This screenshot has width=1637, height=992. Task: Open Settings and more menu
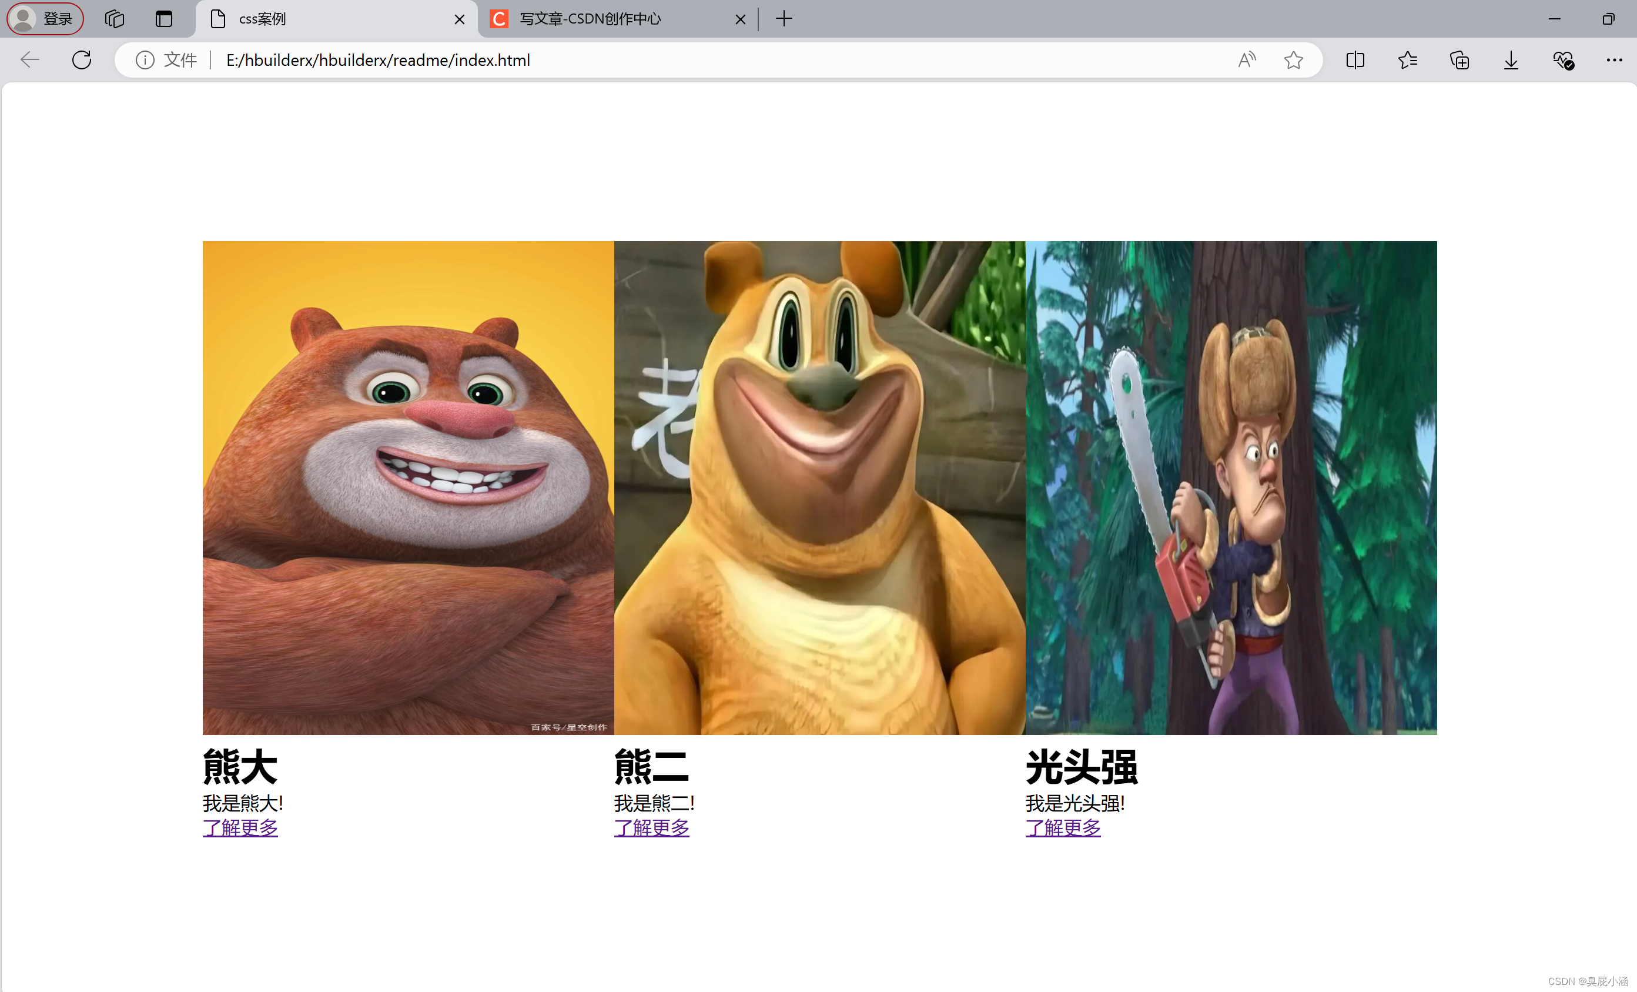(1613, 61)
